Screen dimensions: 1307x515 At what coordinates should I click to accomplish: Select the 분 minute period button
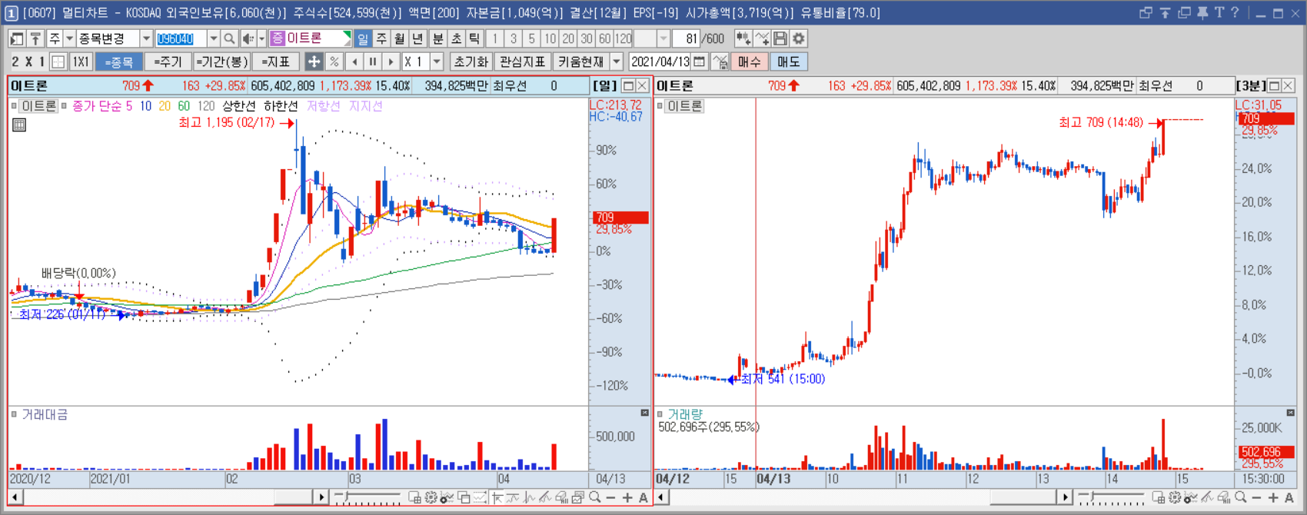[437, 38]
